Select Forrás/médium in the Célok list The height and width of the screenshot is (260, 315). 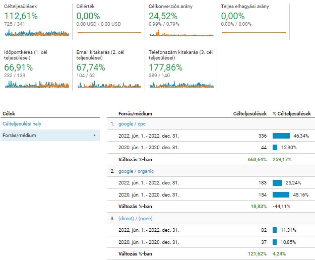tap(19, 135)
